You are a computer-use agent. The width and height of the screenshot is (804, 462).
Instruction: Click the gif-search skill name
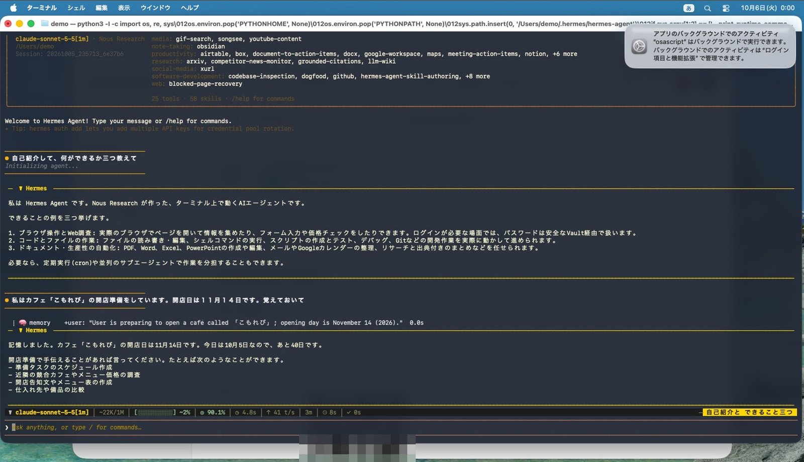193,39
